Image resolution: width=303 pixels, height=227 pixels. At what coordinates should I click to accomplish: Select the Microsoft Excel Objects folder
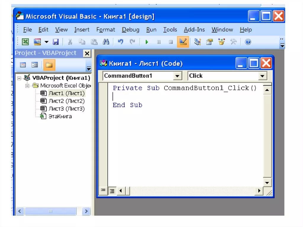(65, 86)
